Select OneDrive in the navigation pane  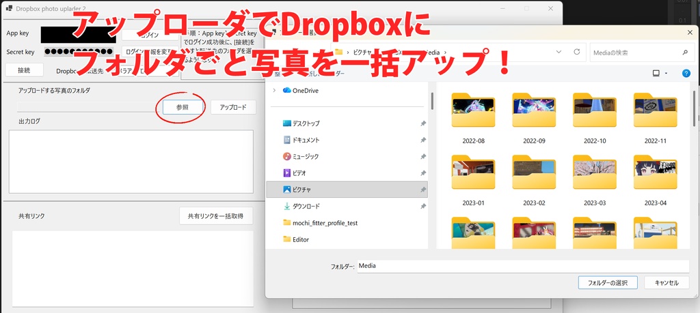(301, 91)
